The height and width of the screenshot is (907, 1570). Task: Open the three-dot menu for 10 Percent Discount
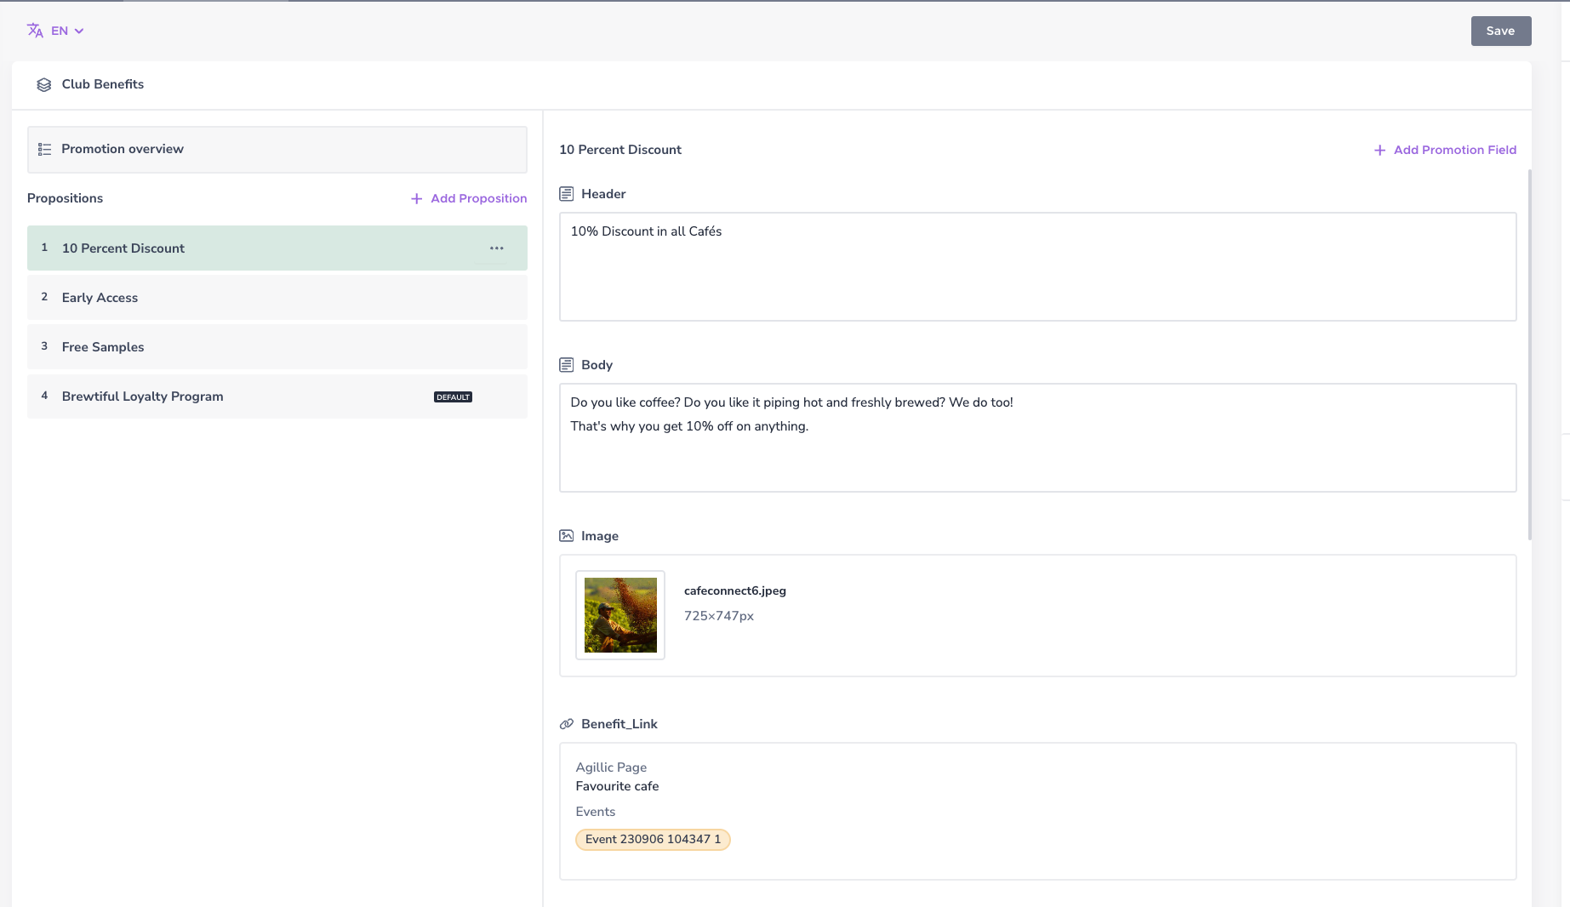(496, 248)
